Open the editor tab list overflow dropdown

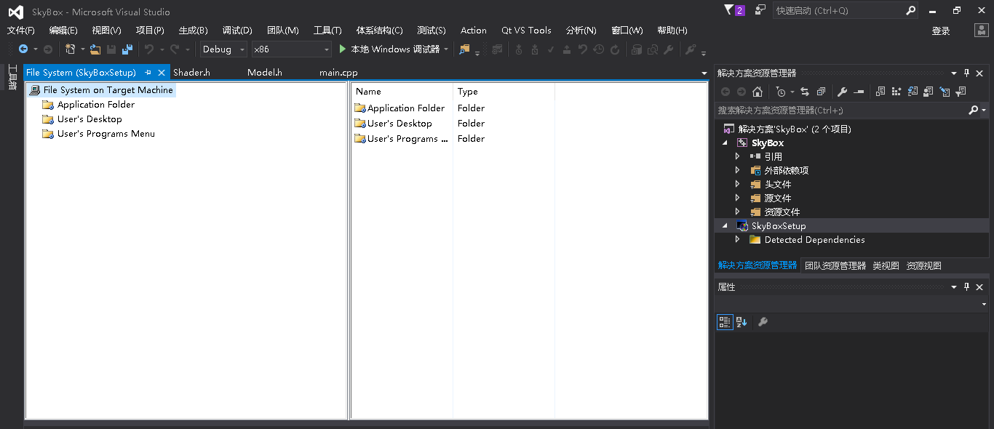coord(704,73)
